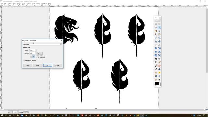This screenshot has width=208, height=117.
Task: Select the Perspective Clone tool
Action: click(x=156, y=76)
